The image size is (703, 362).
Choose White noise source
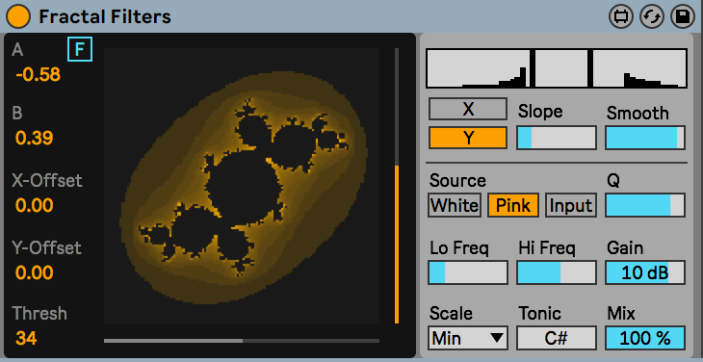[x=455, y=206]
